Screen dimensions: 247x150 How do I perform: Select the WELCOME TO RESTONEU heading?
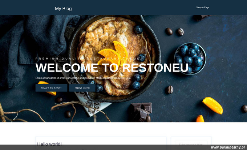(112, 68)
